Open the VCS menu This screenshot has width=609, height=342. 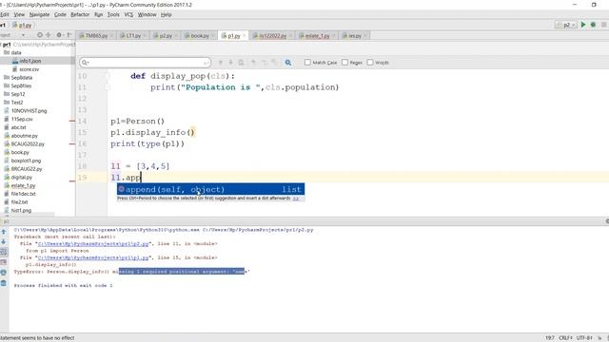(x=128, y=15)
